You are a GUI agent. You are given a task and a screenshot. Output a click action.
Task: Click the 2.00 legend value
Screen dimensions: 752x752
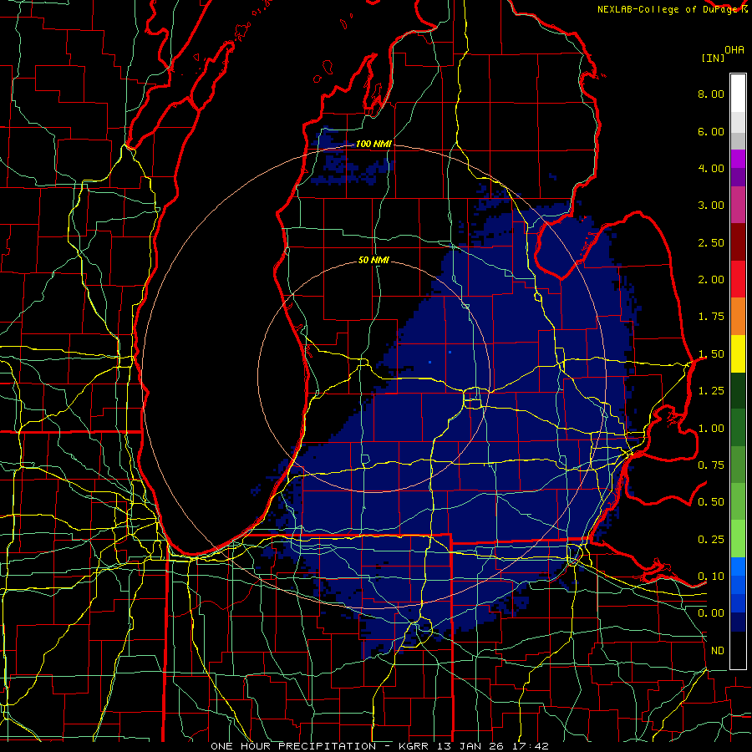pyautogui.click(x=711, y=280)
